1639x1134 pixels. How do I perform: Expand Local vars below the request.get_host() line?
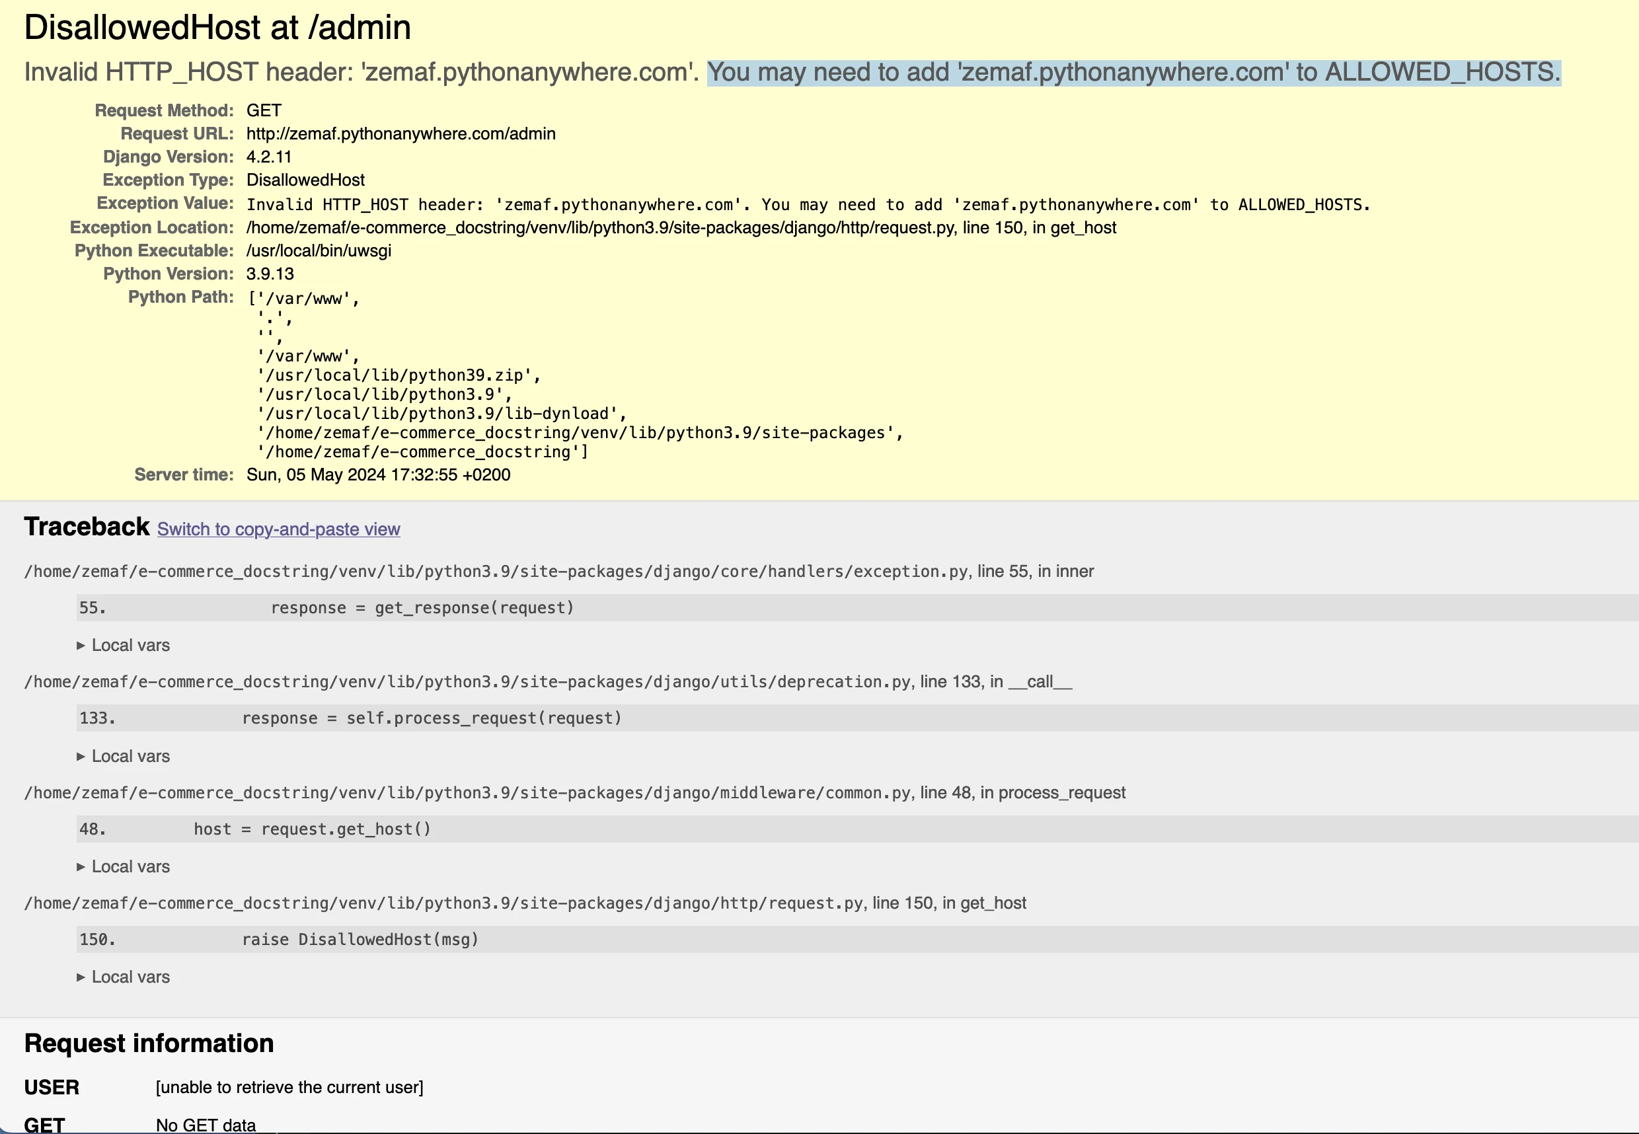tap(124, 867)
